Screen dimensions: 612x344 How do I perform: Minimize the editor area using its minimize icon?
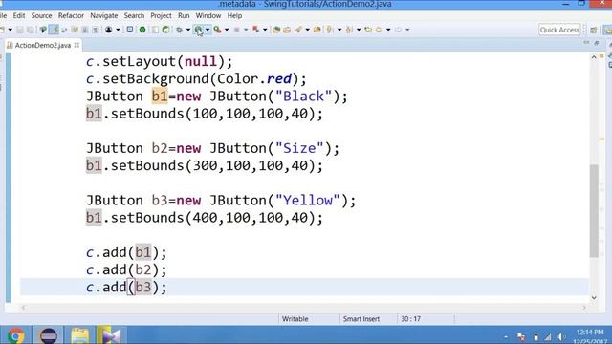586,42
